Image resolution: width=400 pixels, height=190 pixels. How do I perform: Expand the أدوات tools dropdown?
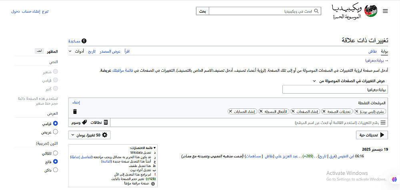(76, 51)
